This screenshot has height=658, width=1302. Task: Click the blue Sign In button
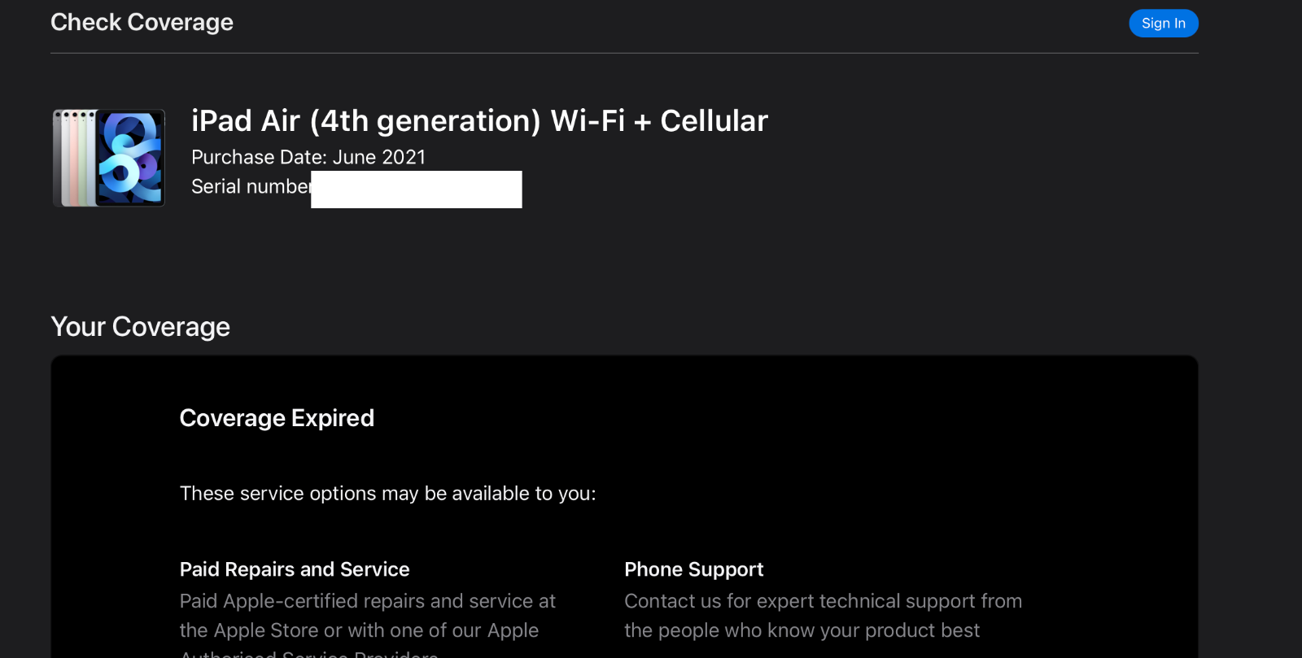click(x=1163, y=23)
